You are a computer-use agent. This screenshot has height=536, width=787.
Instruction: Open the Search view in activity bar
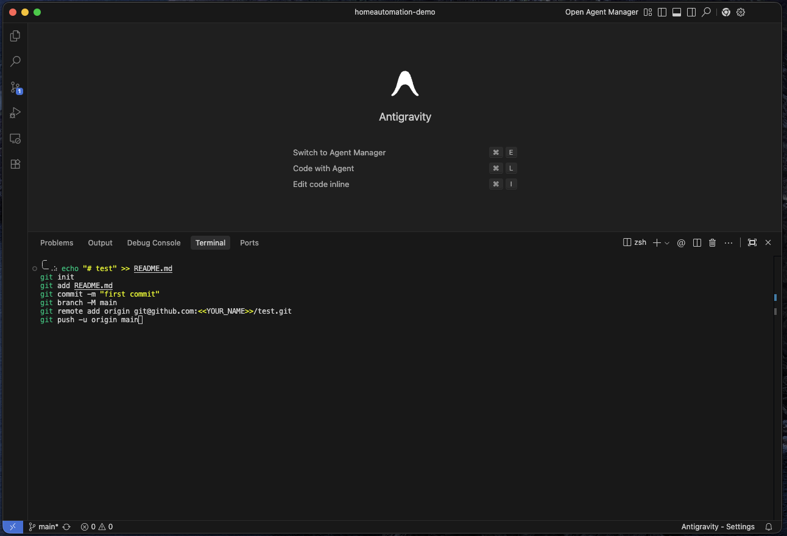(x=15, y=62)
